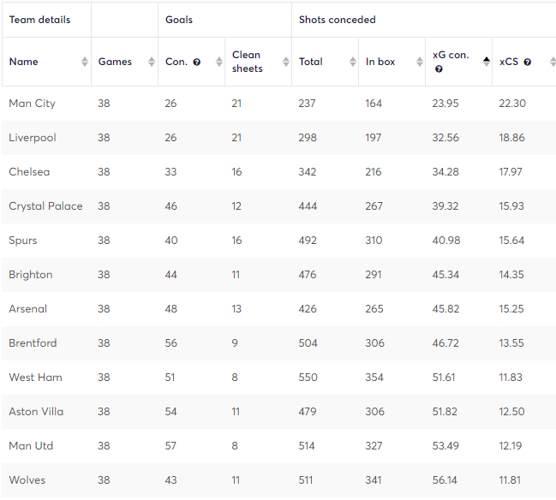
Task: Open the Con. help question-mark icon
Action: 197,62
